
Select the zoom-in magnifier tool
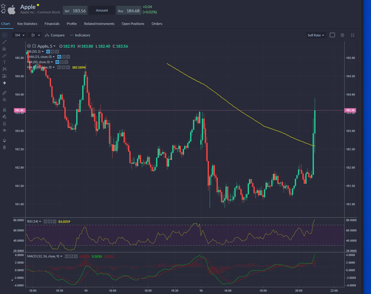(4, 99)
